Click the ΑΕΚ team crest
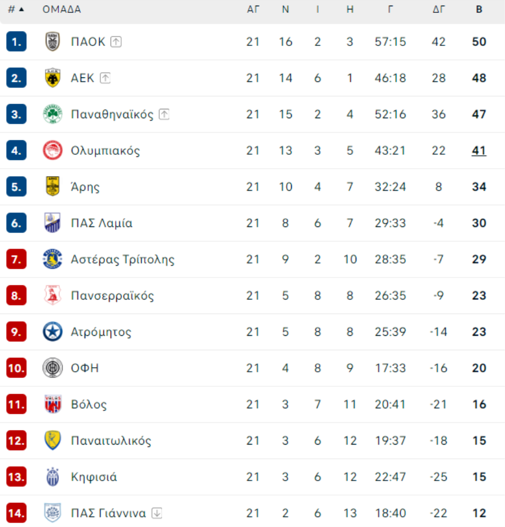505x527 pixels. pyautogui.click(x=53, y=78)
